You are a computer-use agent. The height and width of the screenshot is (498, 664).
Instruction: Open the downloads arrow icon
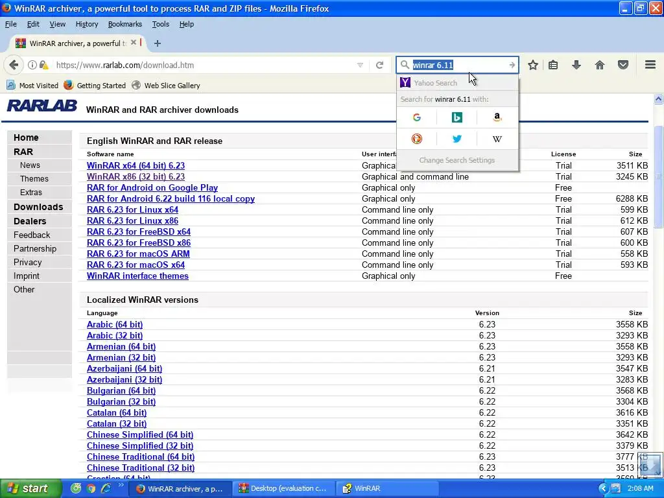tap(576, 65)
